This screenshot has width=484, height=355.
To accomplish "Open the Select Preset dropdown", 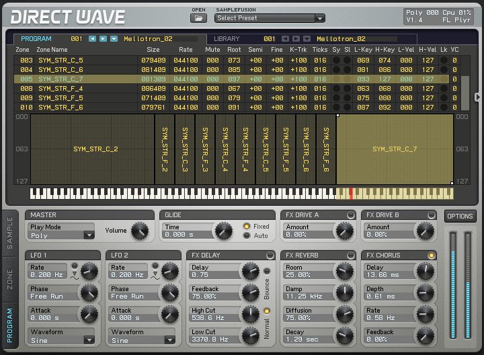I will [270, 18].
